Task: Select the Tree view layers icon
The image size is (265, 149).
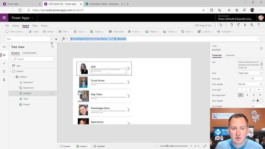Action: point(4,55)
